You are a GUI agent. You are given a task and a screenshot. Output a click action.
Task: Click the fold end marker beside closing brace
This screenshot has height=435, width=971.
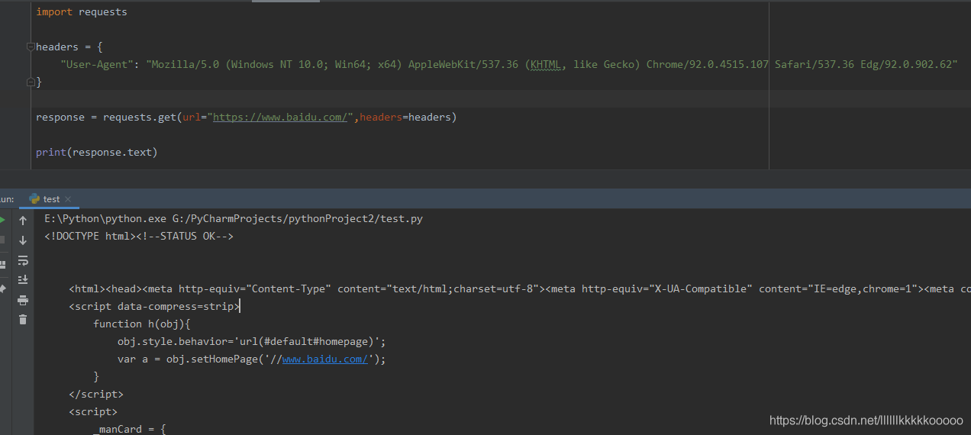(x=30, y=81)
